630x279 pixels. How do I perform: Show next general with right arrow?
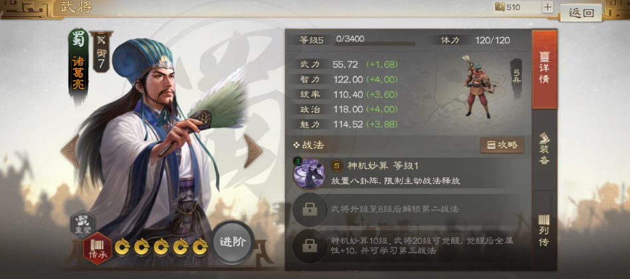[253, 151]
